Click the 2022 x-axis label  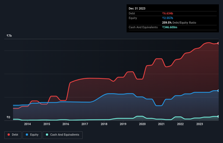(180, 124)
